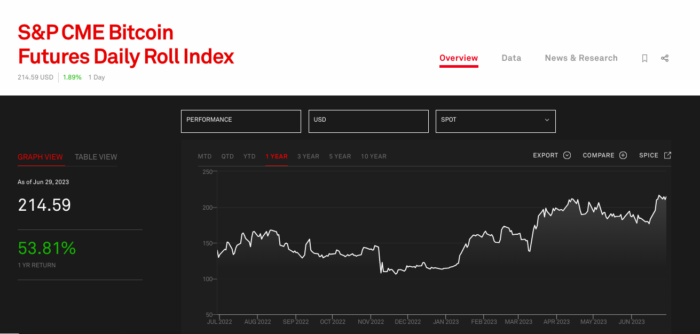Open SPICE external link icon
This screenshot has height=334, width=700.
(x=667, y=155)
